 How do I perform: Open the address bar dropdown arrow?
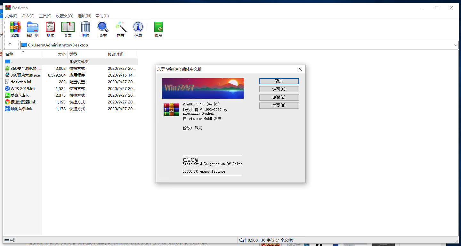coord(456,45)
